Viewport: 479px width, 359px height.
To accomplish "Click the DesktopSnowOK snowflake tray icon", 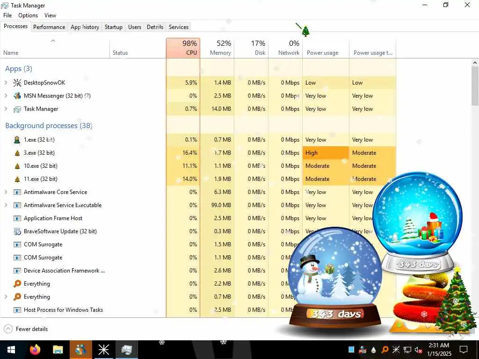I will [396, 350].
